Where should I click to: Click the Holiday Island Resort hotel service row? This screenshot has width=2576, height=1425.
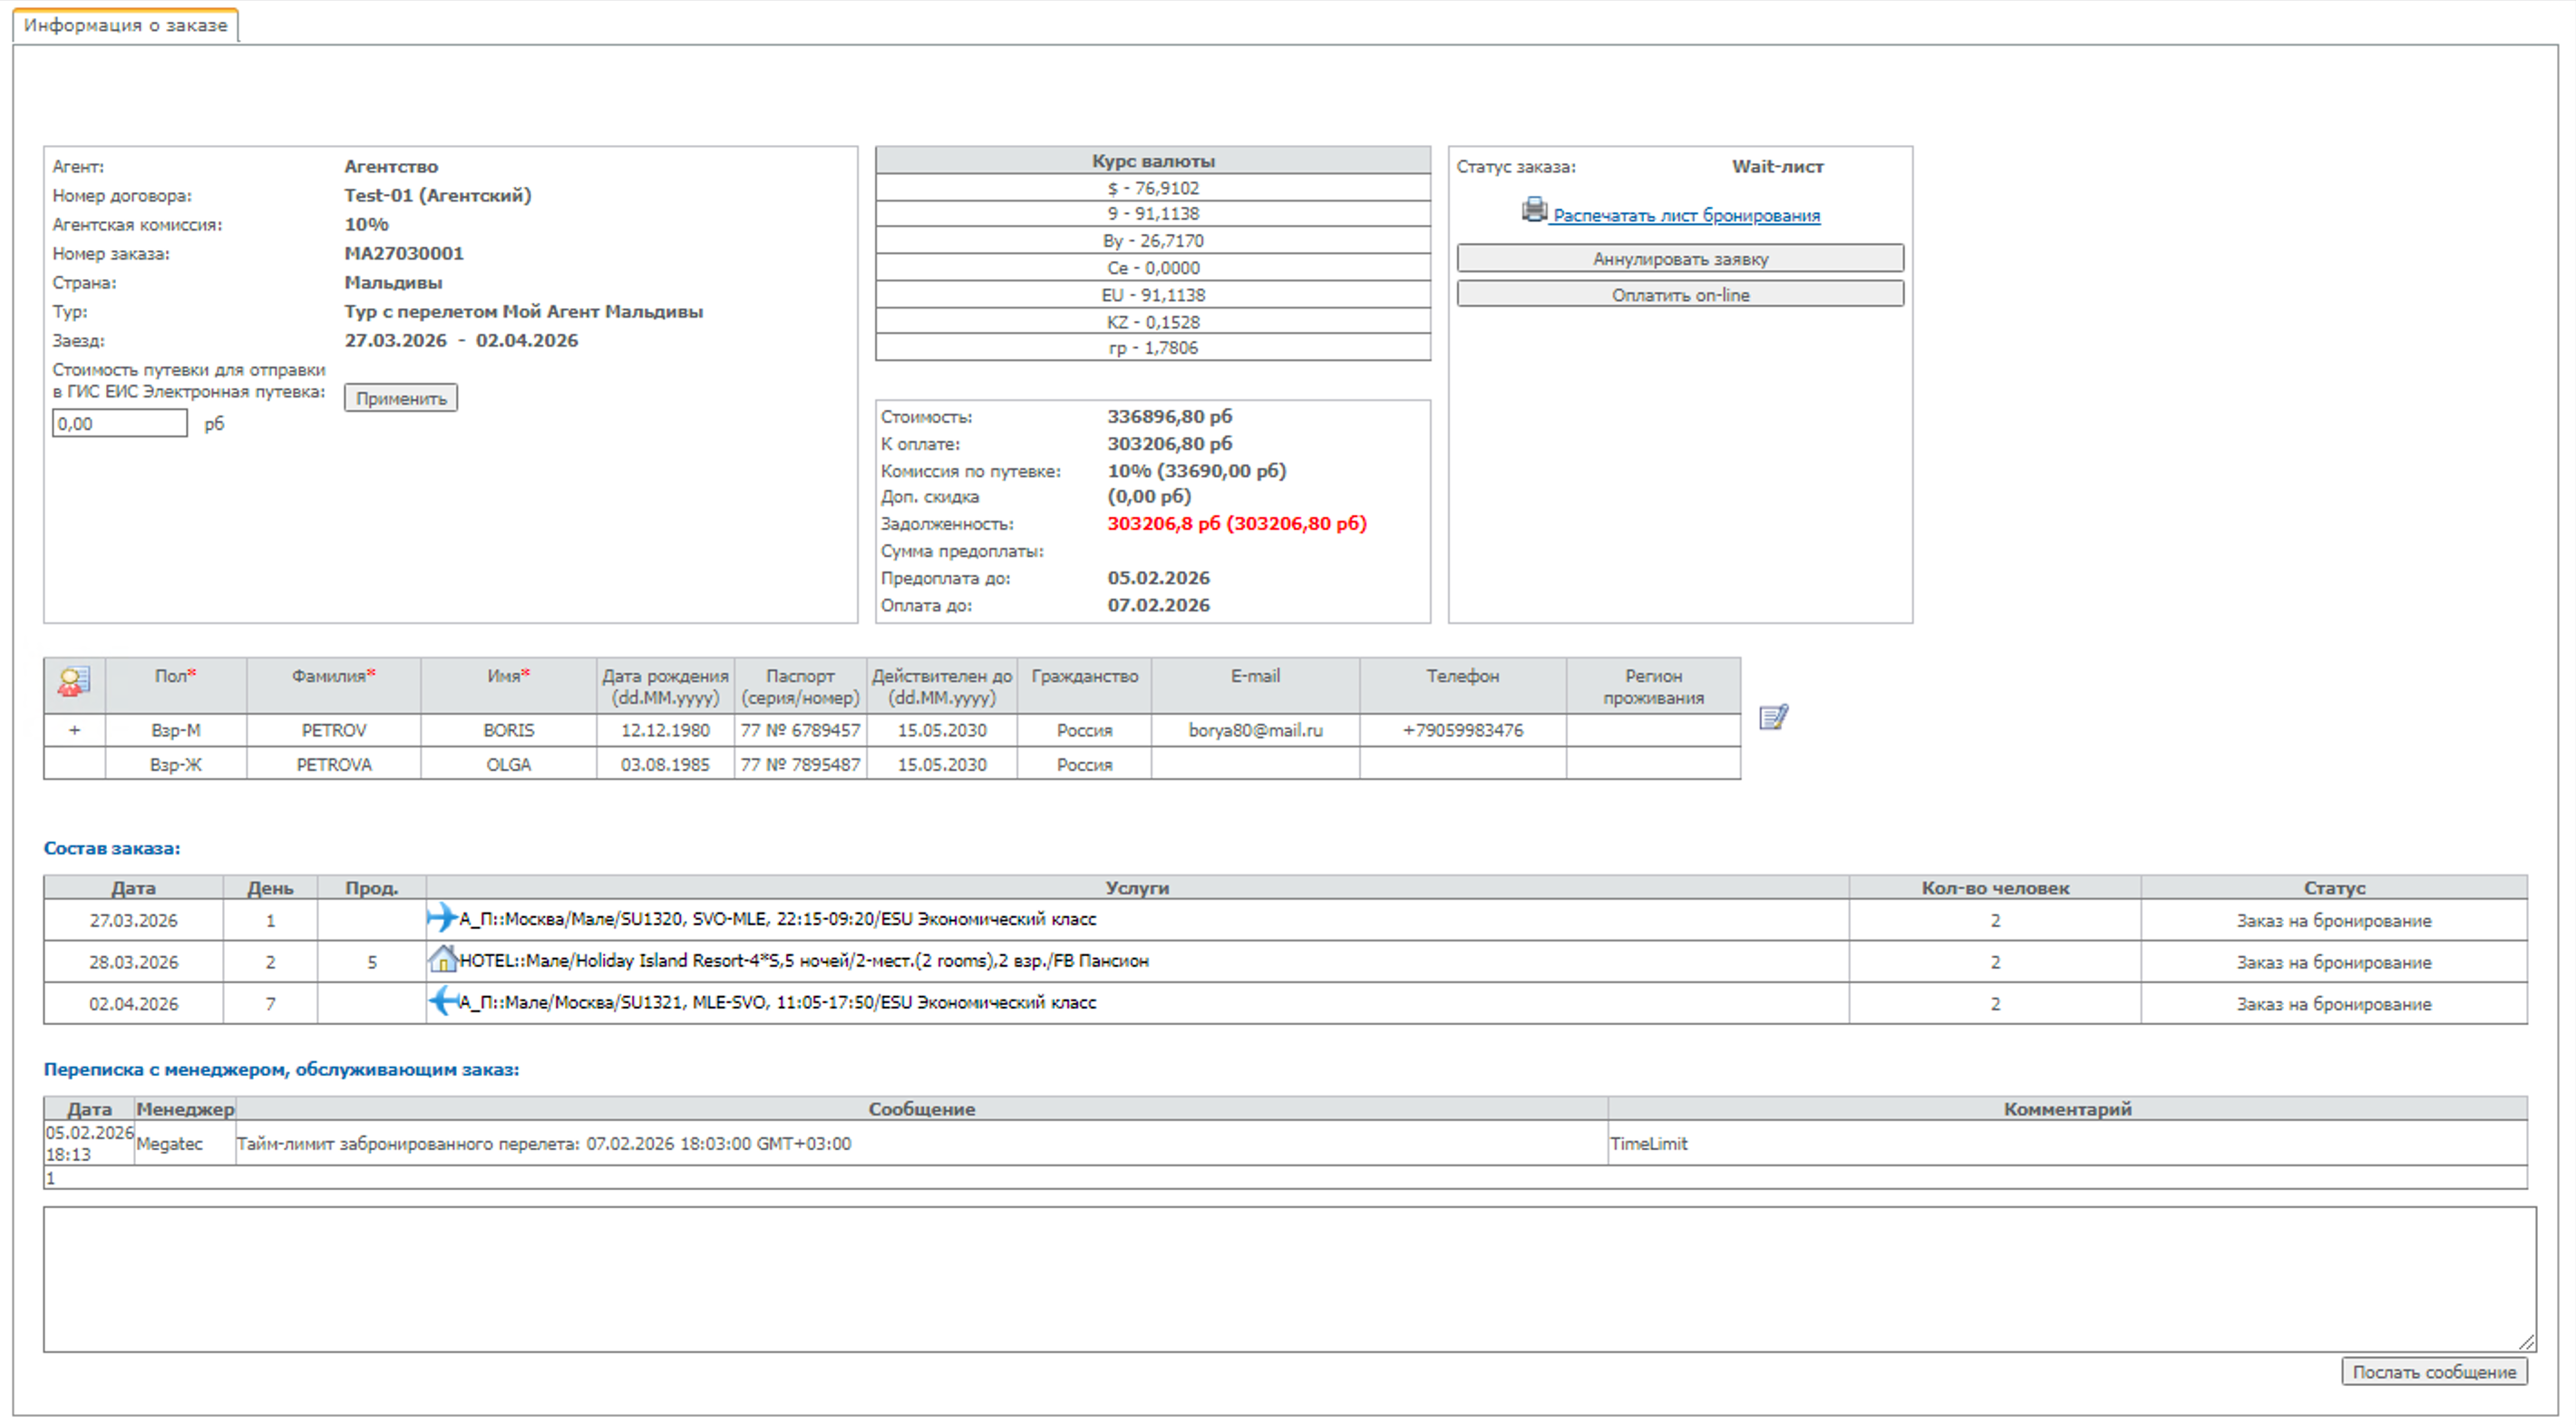pyautogui.click(x=803, y=961)
